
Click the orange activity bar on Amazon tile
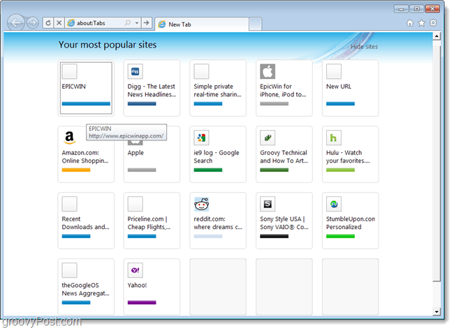pyautogui.click(x=76, y=170)
